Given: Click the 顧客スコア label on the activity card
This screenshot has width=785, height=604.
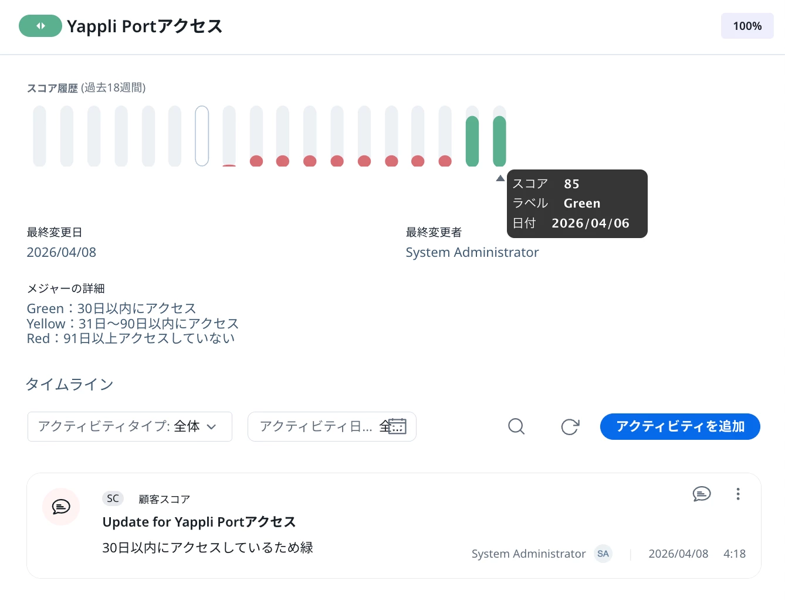Looking at the screenshot, I should click(164, 499).
